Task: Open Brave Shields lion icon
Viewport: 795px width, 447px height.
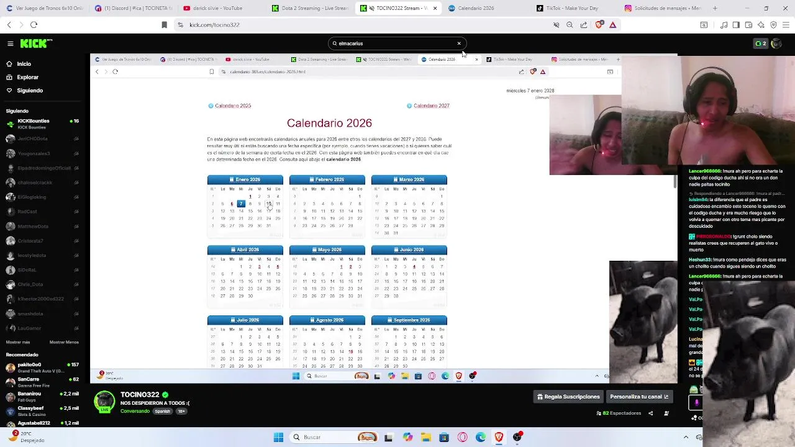Action: pos(599,25)
